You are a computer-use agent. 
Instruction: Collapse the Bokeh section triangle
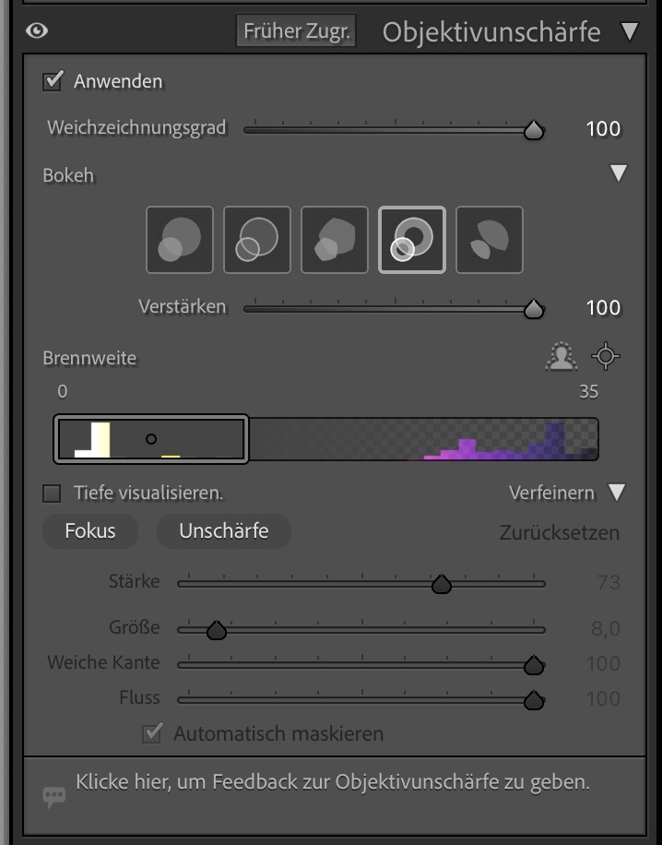[619, 174]
